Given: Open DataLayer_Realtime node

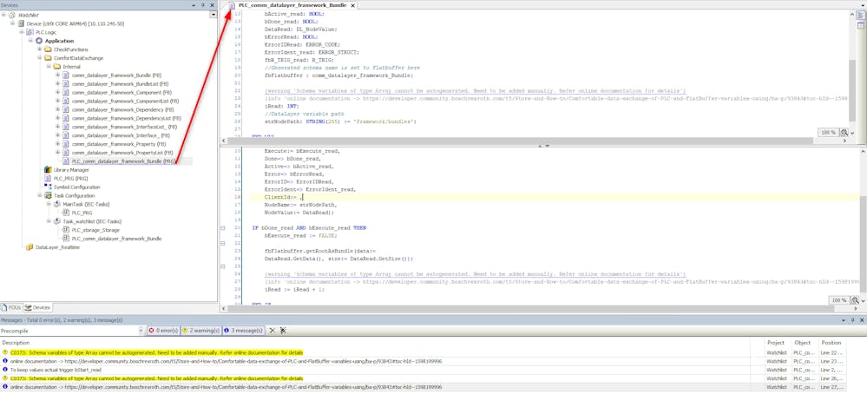Looking at the screenshot, I should 57,247.
